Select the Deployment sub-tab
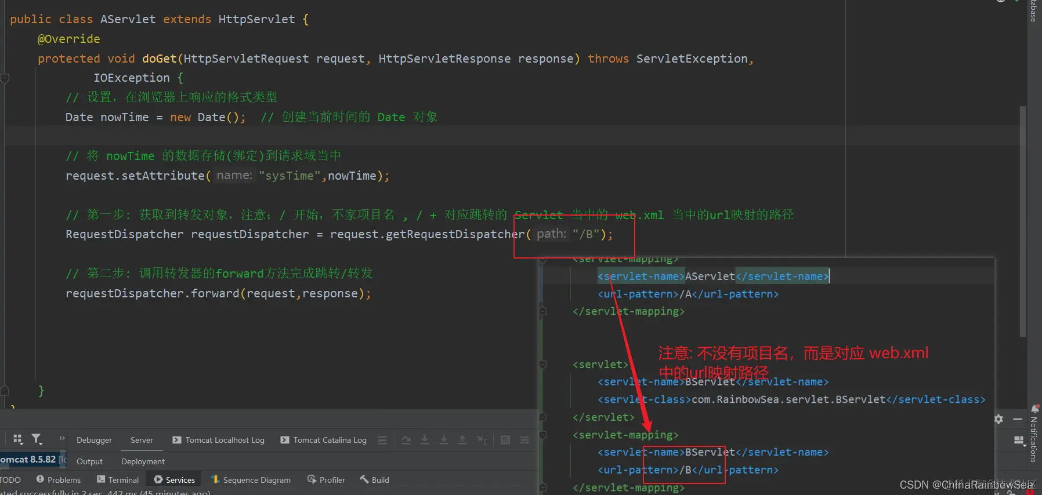1042x495 pixels. coord(143,461)
